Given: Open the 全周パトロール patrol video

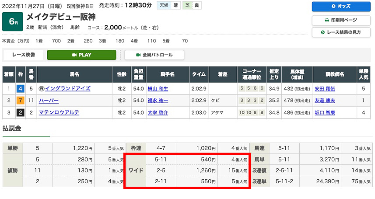Looking at the screenshot, I should (x=154, y=55).
